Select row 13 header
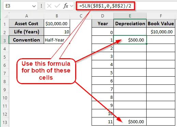Image resolution: width=177 pixels, height=127 pixels. (x=4, y=122)
